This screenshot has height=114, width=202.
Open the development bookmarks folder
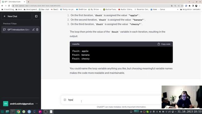tap(30, 9)
